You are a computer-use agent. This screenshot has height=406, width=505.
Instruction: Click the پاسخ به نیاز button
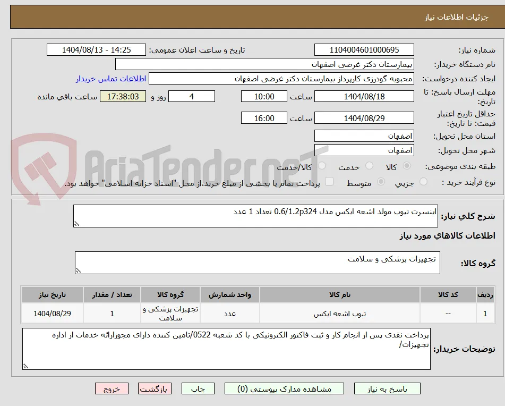[x=387, y=388]
